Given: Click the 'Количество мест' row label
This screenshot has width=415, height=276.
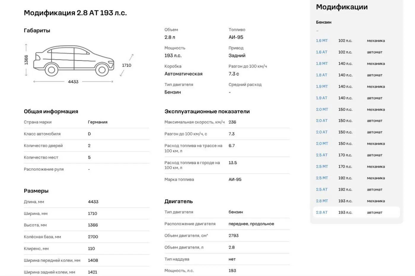Looking at the screenshot, I should [x=41, y=158].
